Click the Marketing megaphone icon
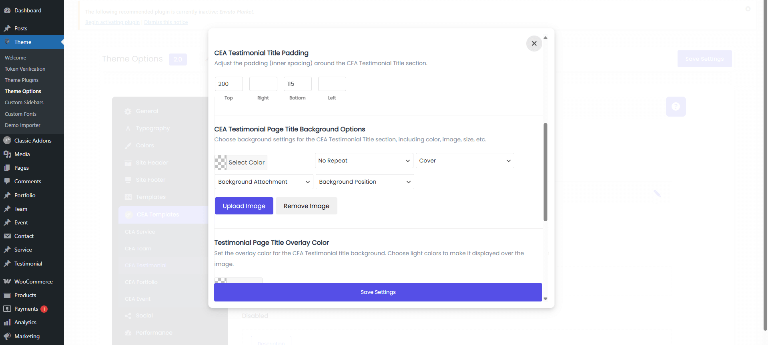Image resolution: width=768 pixels, height=345 pixels. pyautogui.click(x=7, y=336)
